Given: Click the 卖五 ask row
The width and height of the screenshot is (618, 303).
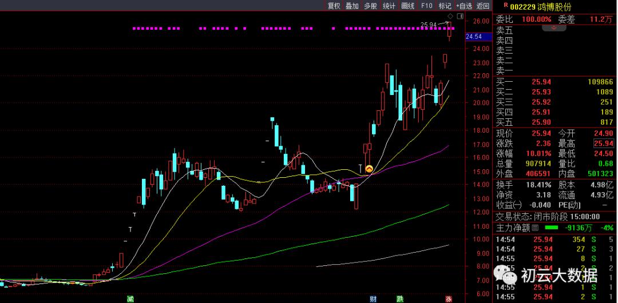Looking at the screenshot, I should 555,30.
